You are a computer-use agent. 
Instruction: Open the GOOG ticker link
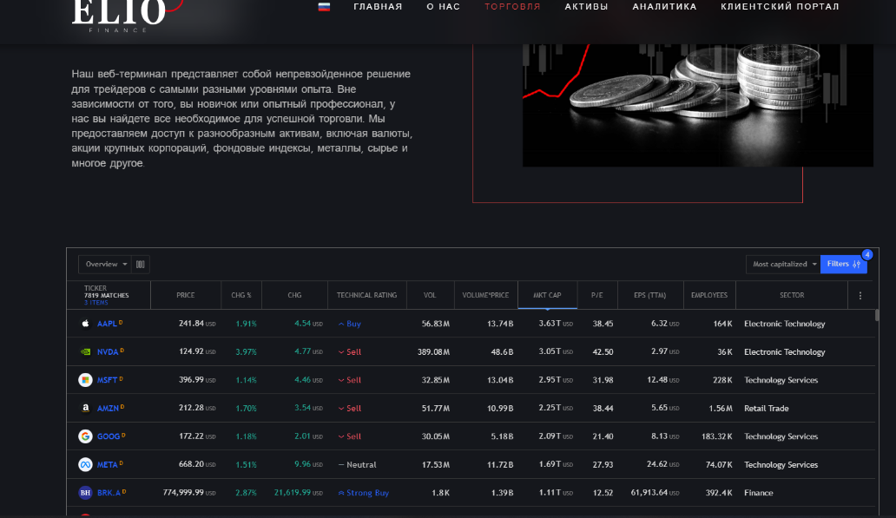point(108,436)
